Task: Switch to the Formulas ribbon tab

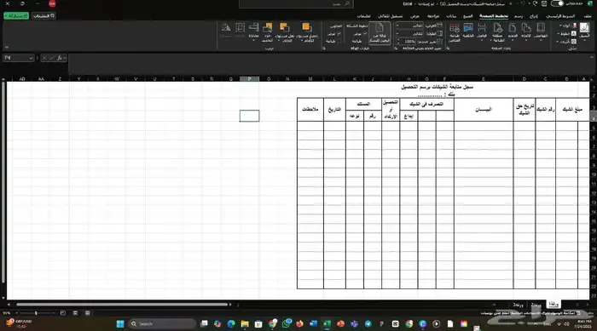Action: point(468,16)
